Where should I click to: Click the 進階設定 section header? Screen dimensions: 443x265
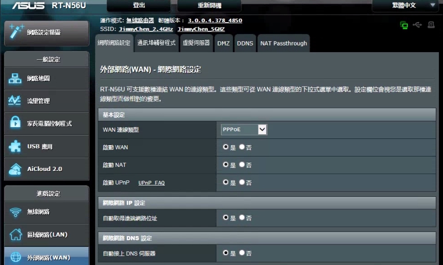(x=47, y=194)
